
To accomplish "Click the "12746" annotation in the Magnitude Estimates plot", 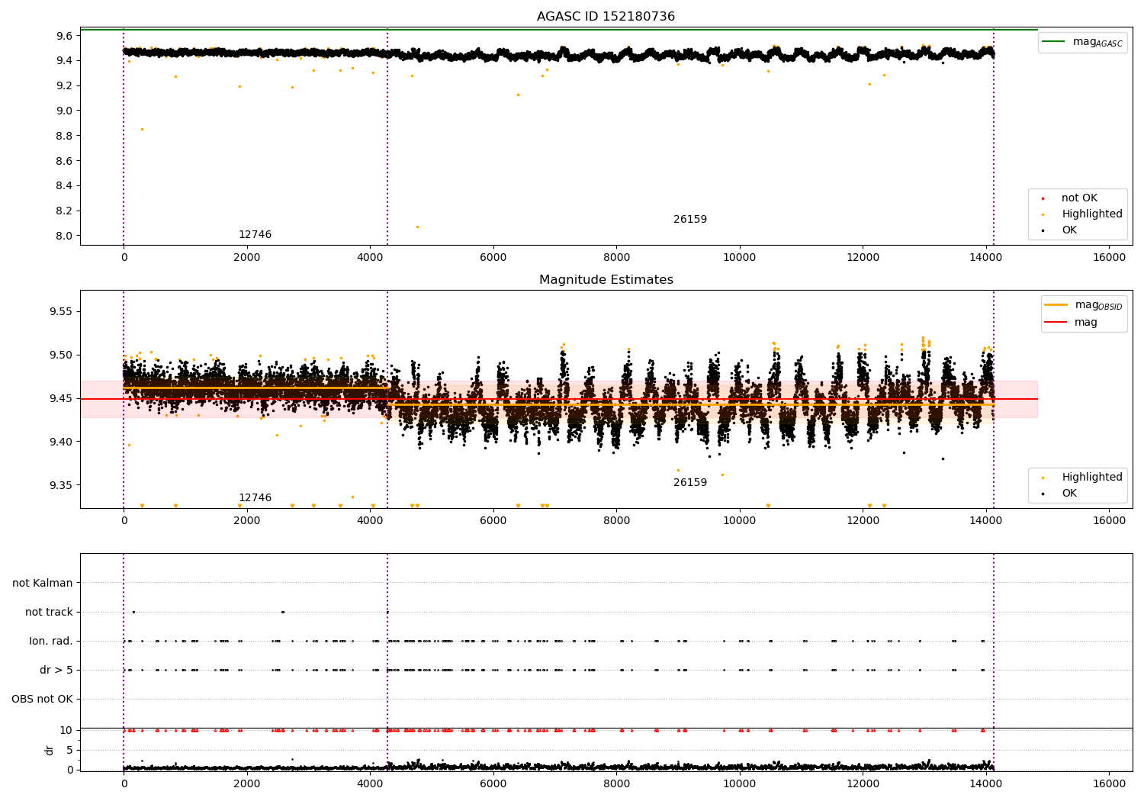I will pyautogui.click(x=255, y=498).
